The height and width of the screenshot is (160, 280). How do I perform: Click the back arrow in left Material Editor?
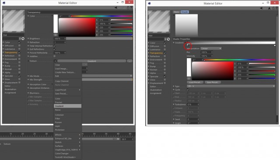click(x=115, y=7)
